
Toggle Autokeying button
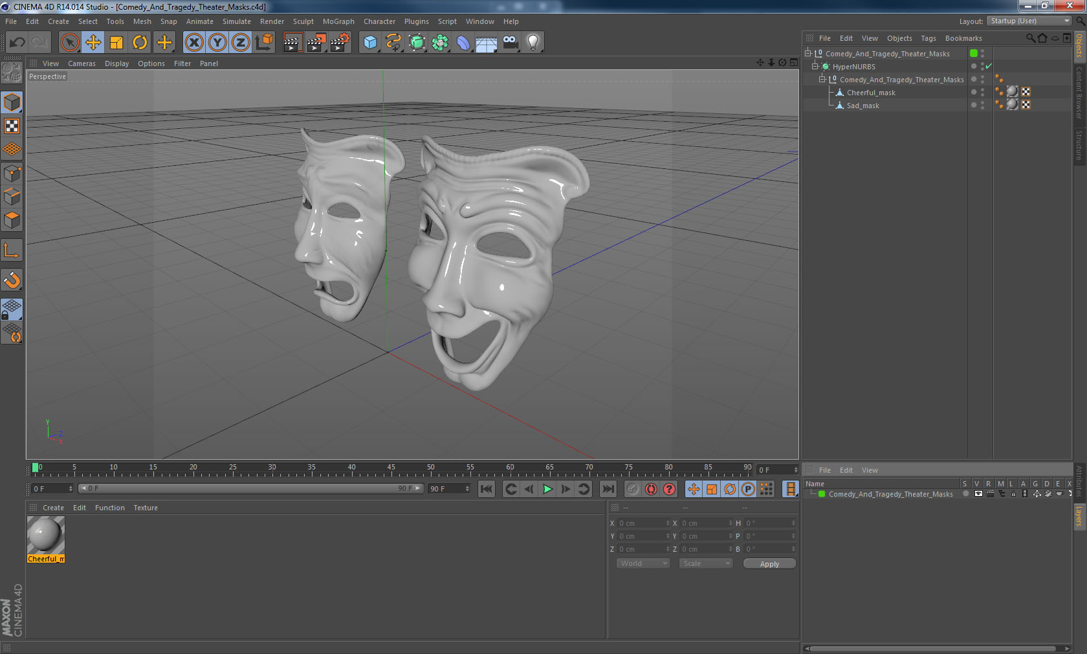point(651,489)
